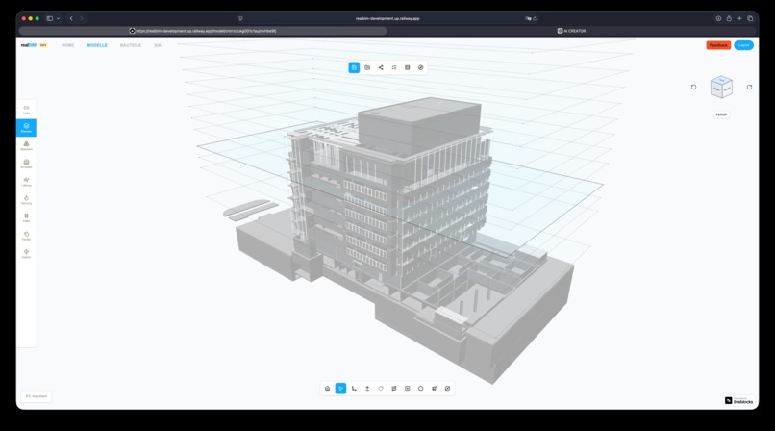Click the home view icon in the bottom toolbar

coord(327,389)
